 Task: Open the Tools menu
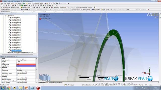click(16, 3)
